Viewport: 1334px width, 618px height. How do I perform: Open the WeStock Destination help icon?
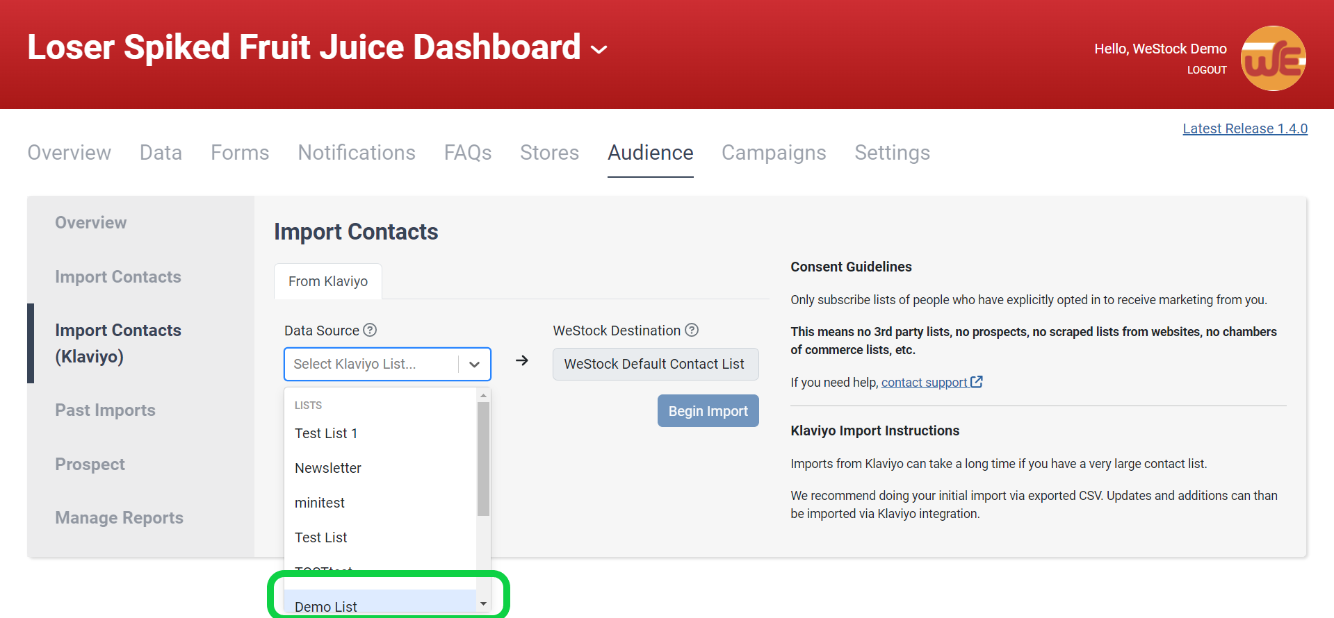coord(692,330)
